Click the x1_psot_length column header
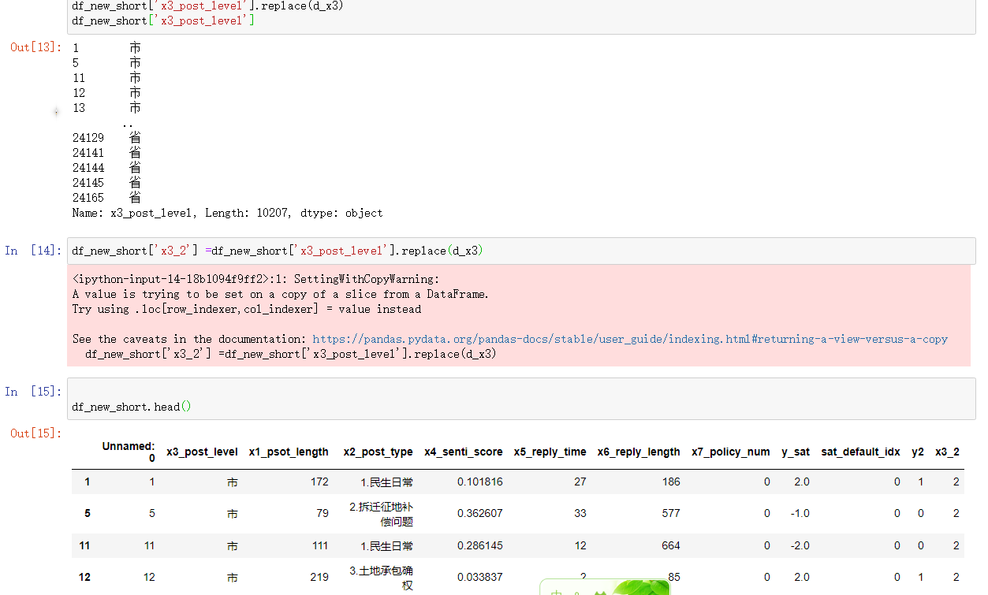Viewport: 988px width, 595px height. [x=289, y=452]
